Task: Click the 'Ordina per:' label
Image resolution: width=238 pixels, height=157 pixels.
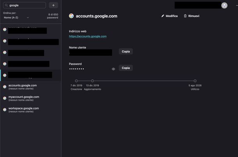Action: [x=10, y=13]
